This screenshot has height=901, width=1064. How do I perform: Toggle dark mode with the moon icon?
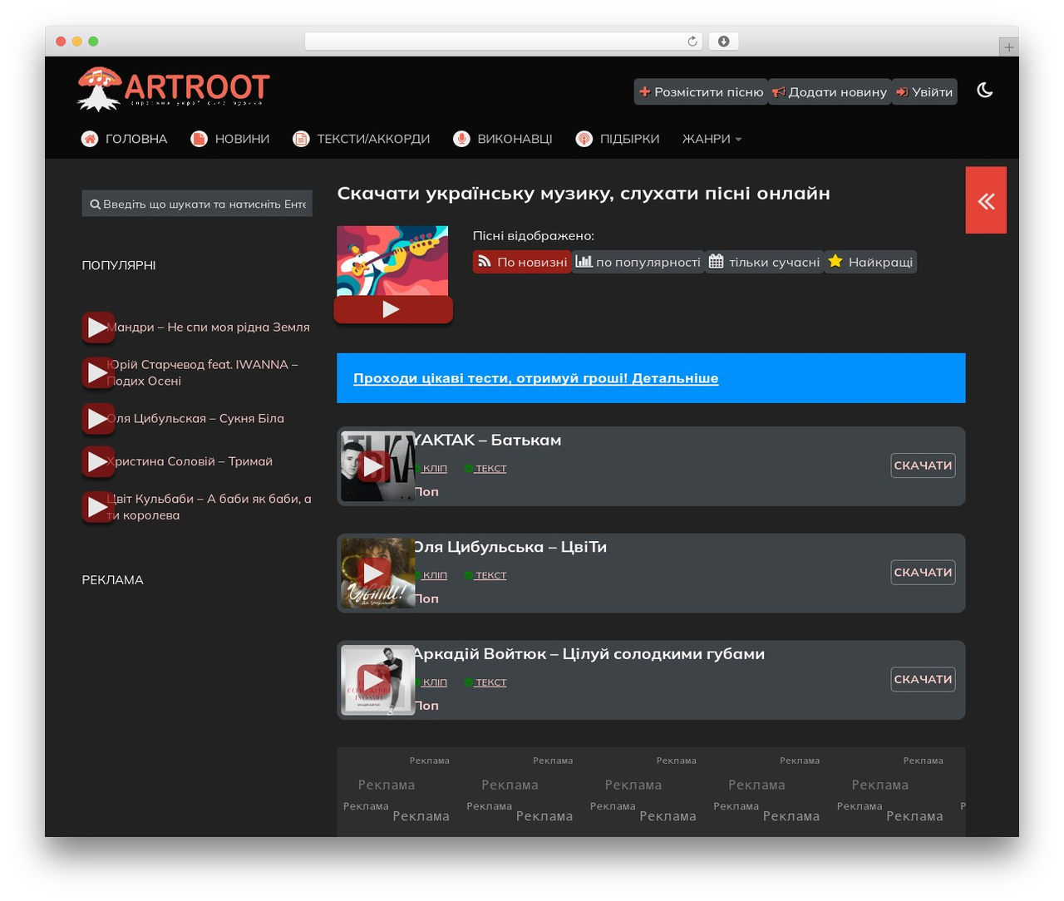click(x=985, y=91)
